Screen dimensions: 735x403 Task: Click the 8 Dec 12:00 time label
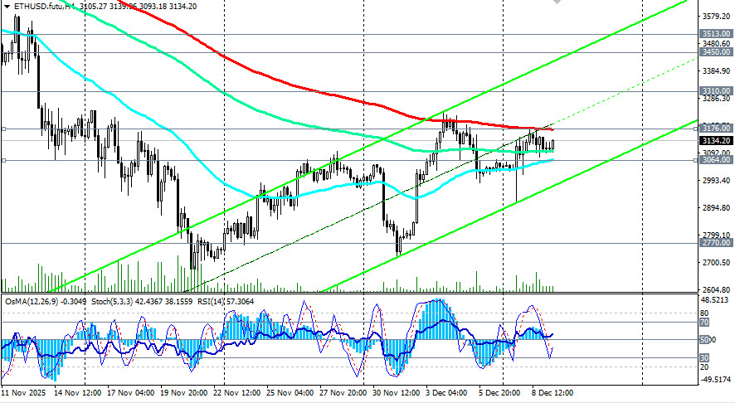coord(552,393)
